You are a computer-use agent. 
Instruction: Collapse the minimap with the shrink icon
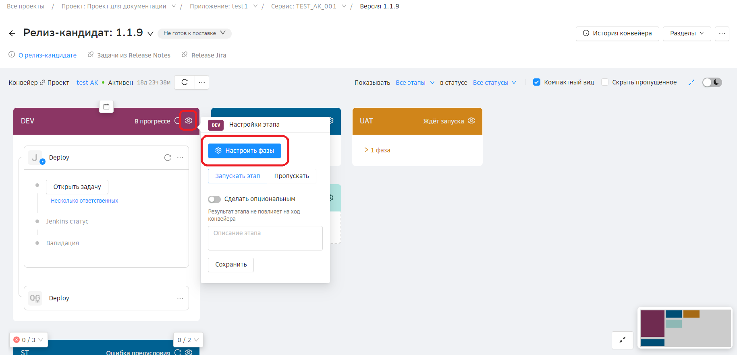click(622, 340)
